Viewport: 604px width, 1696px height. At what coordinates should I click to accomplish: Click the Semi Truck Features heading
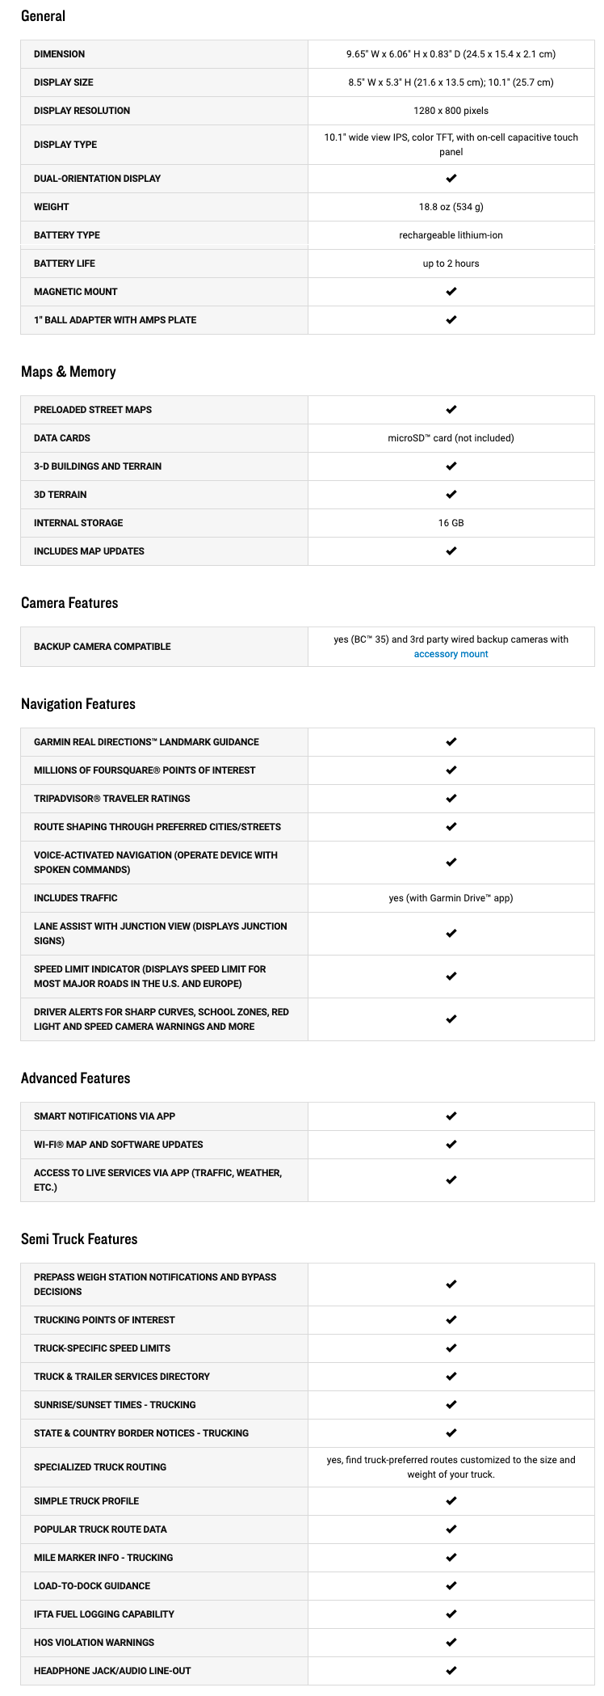(x=79, y=1239)
